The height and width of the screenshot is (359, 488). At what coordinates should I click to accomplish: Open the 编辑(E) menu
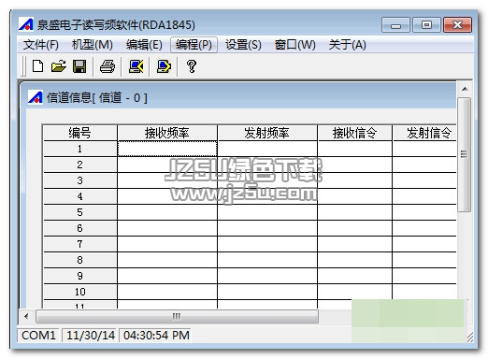click(x=144, y=45)
